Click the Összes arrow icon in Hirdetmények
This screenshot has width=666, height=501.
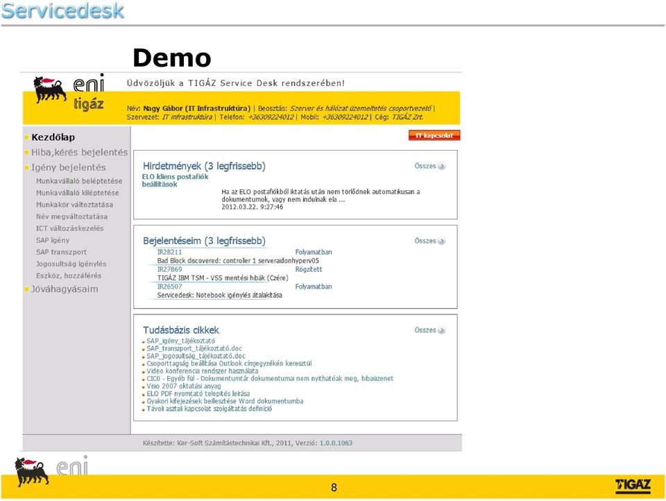[x=441, y=166]
